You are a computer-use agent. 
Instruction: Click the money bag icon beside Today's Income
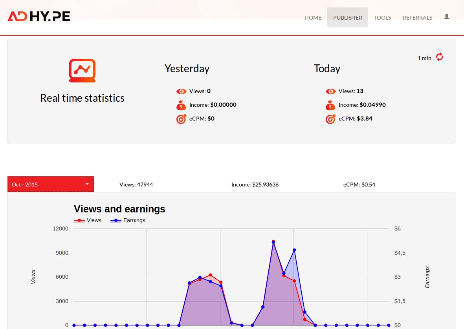point(330,105)
